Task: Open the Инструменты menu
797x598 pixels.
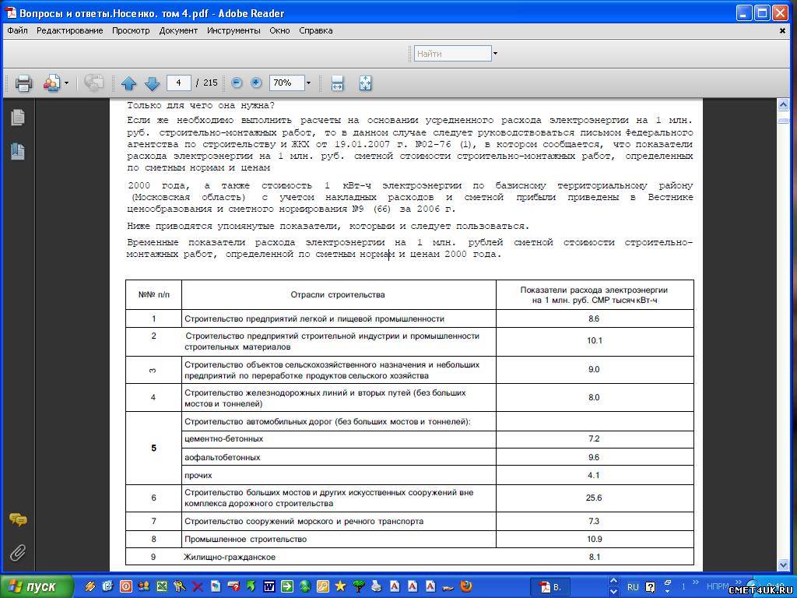Action: (x=233, y=30)
